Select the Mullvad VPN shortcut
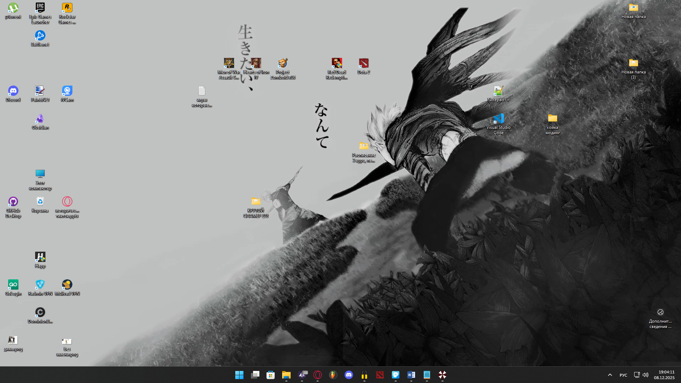681x383 pixels. pyautogui.click(x=67, y=288)
